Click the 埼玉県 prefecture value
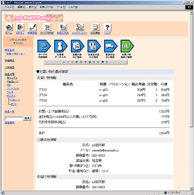Viewport: 194px width, 195px height. click(x=97, y=160)
